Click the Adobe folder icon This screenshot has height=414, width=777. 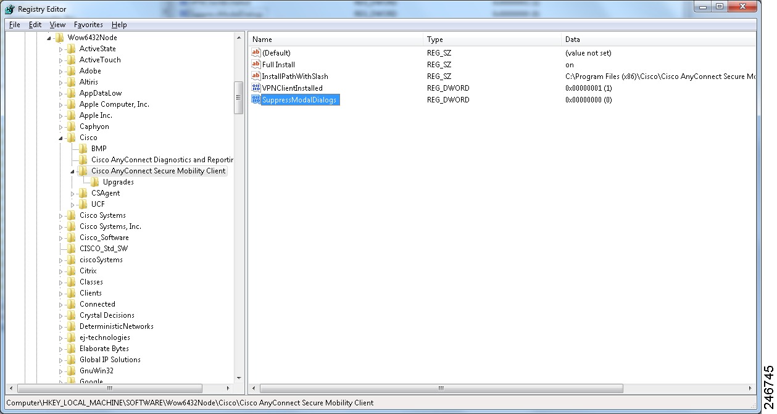tap(72, 71)
